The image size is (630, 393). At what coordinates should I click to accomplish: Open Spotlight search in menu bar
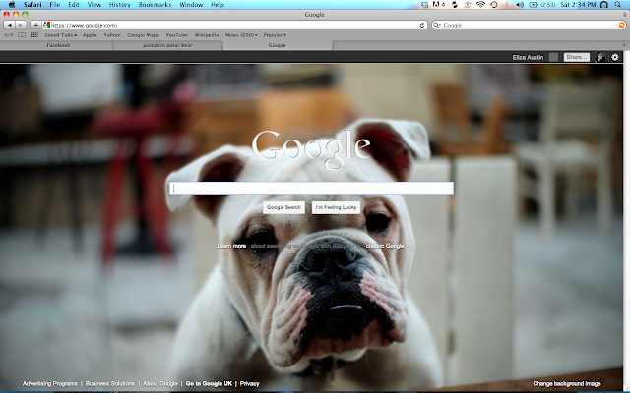618,5
